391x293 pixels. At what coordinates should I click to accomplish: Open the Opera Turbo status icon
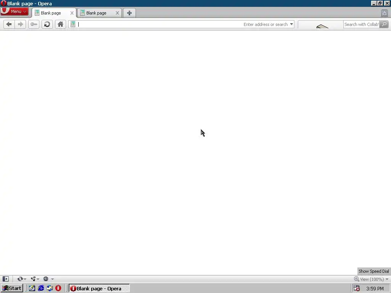46,279
